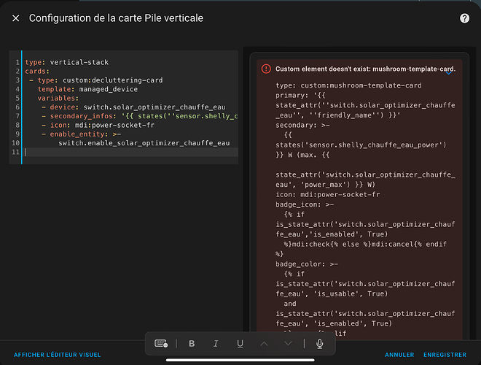Screen dimensions: 481x365
Task: Tap the home indicator bar
Action: (x=240, y=360)
